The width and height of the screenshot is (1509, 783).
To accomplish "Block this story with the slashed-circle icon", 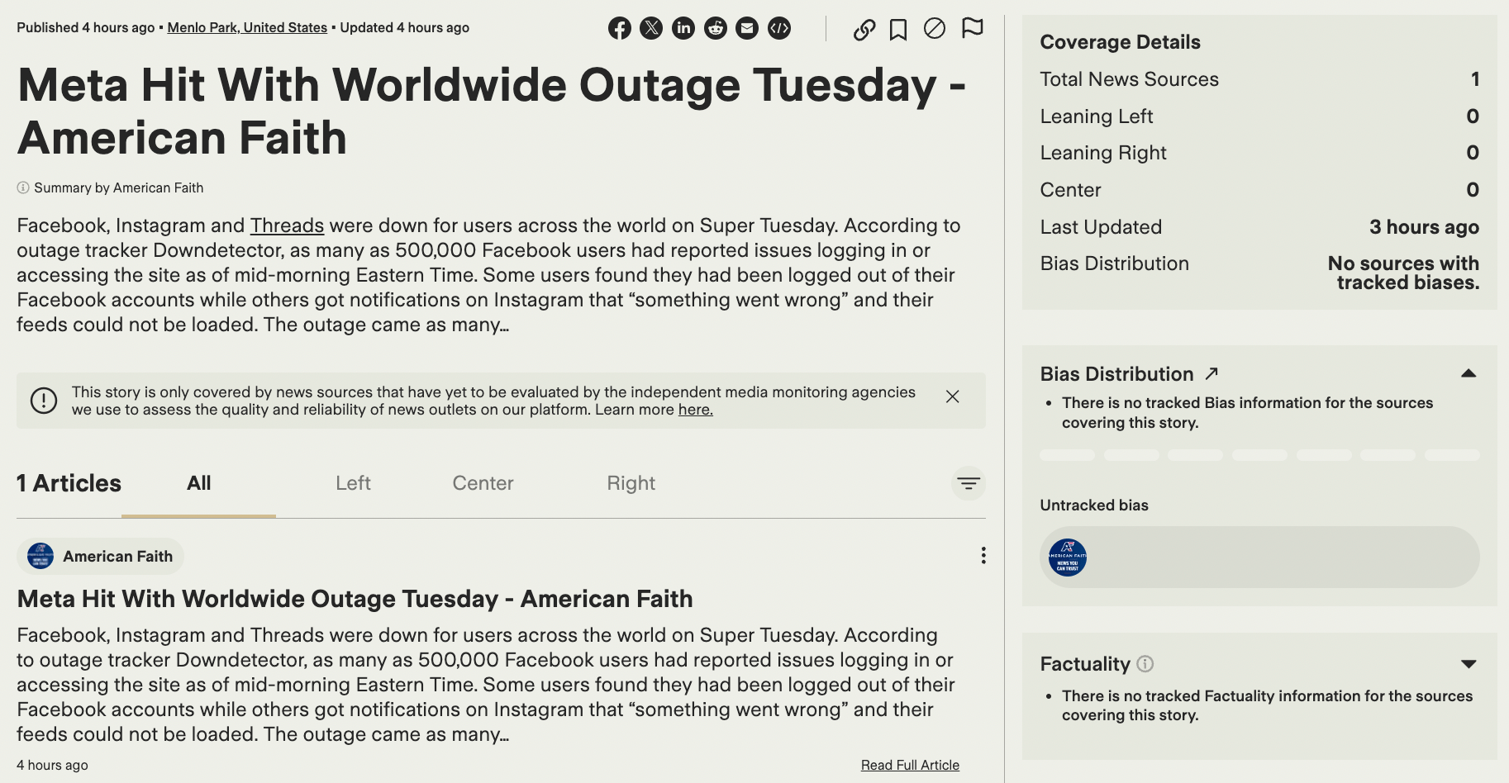I will [935, 29].
